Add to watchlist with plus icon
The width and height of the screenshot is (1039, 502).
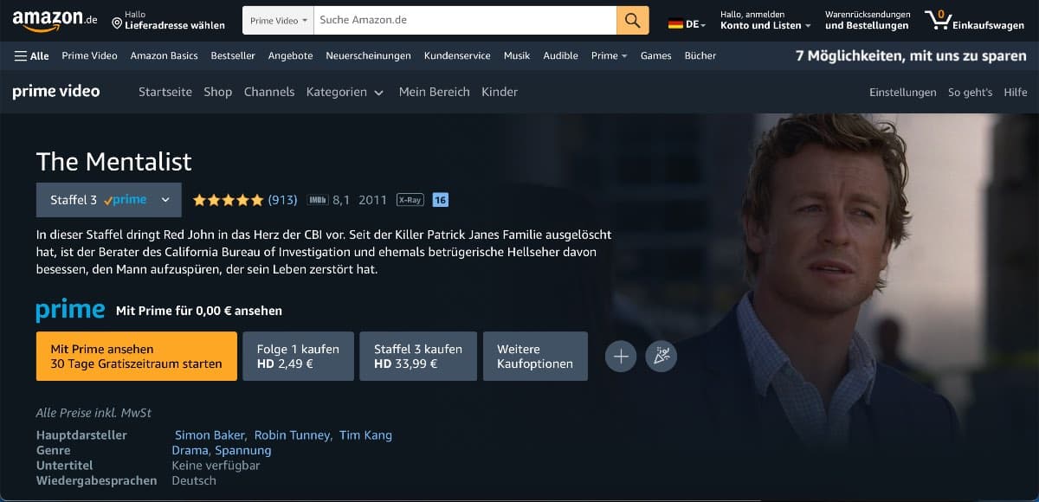tap(621, 356)
